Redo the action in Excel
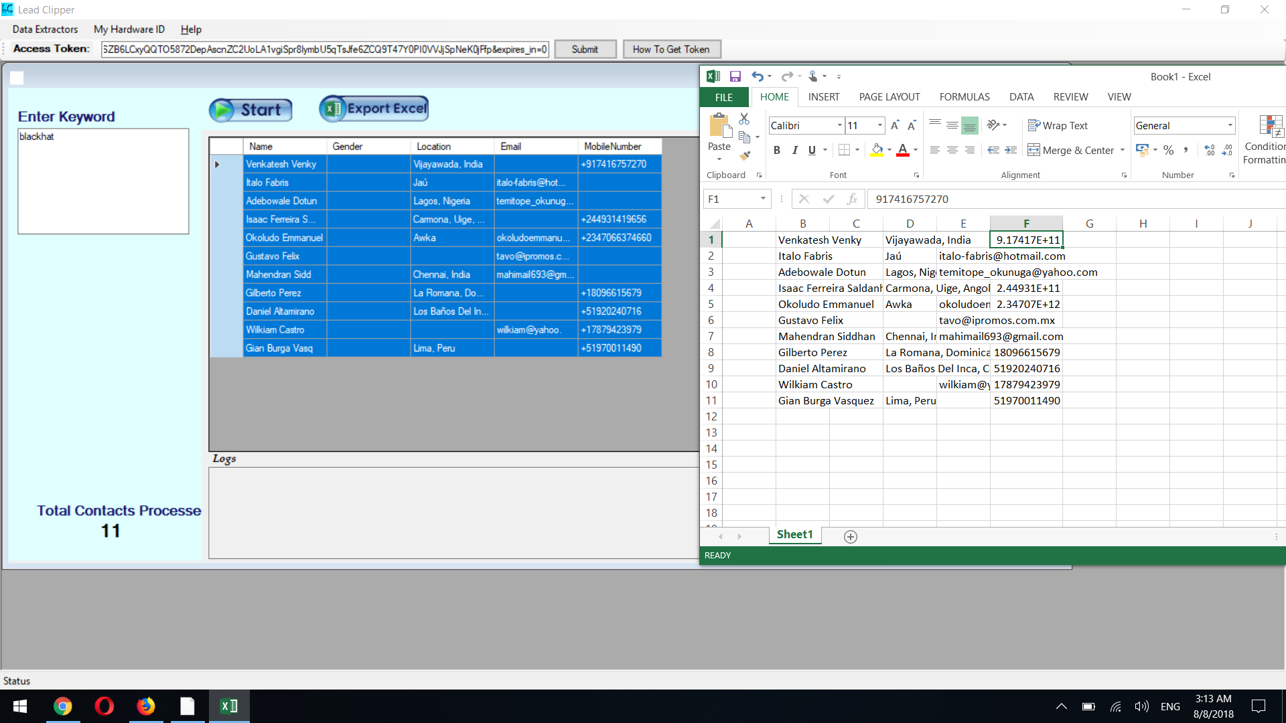This screenshot has height=723, width=1286. click(x=787, y=76)
